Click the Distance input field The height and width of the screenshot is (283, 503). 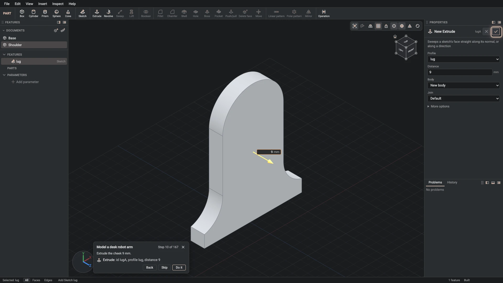[x=460, y=72]
